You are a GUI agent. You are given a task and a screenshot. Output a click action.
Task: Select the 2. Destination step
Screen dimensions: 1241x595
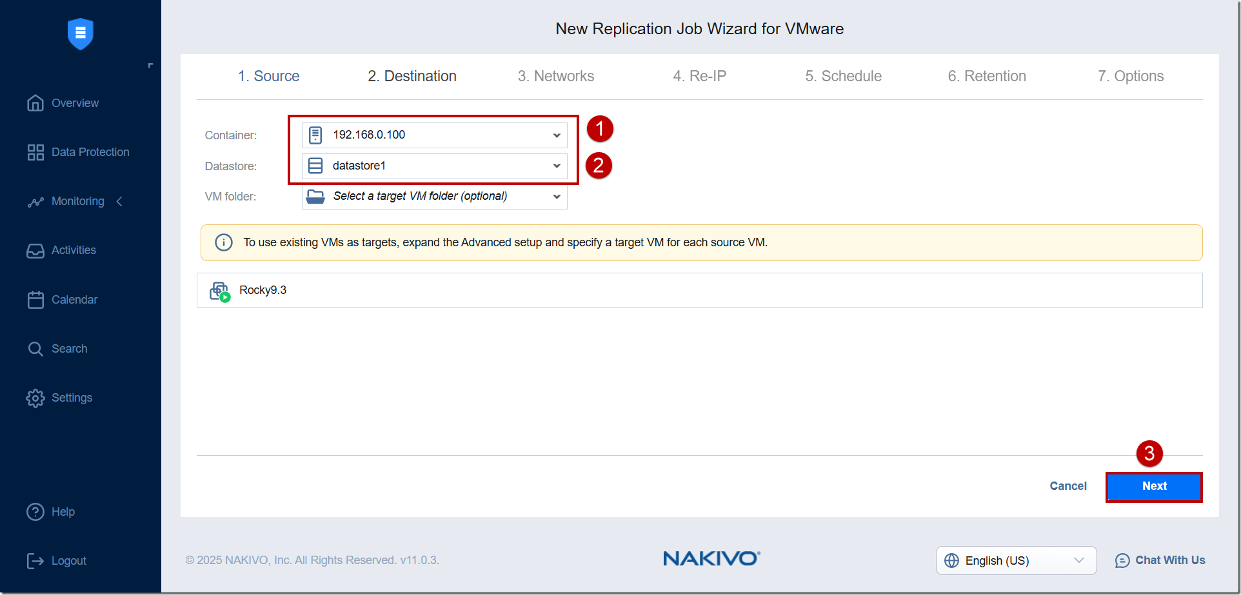(x=412, y=76)
